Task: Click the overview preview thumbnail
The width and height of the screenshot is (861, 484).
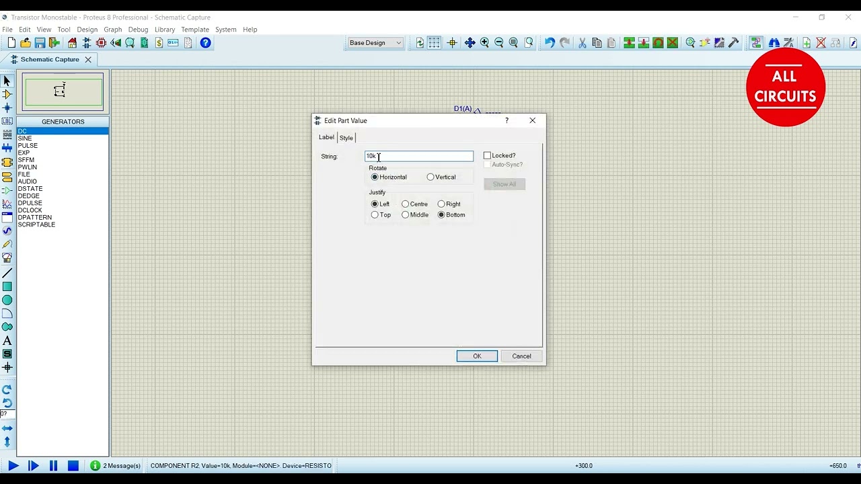Action: point(63,92)
